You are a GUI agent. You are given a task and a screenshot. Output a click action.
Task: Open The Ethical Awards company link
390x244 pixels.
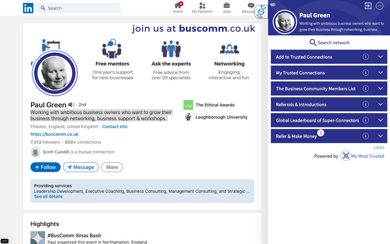[215, 105]
